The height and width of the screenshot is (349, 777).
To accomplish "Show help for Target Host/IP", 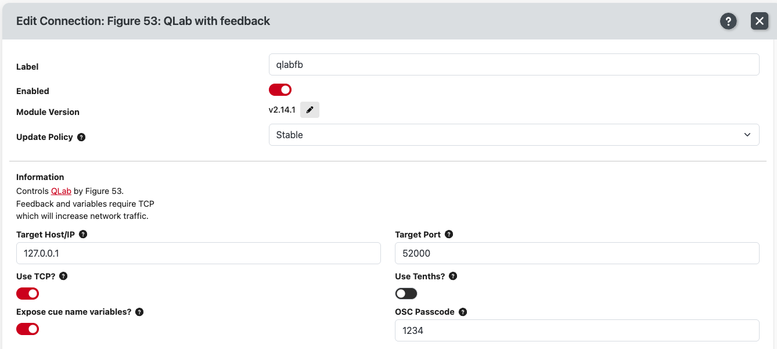I will point(83,234).
